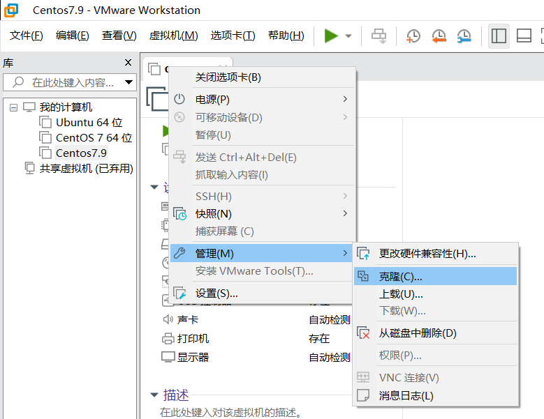Click the VMware Workstation logo icon

pos(10,10)
